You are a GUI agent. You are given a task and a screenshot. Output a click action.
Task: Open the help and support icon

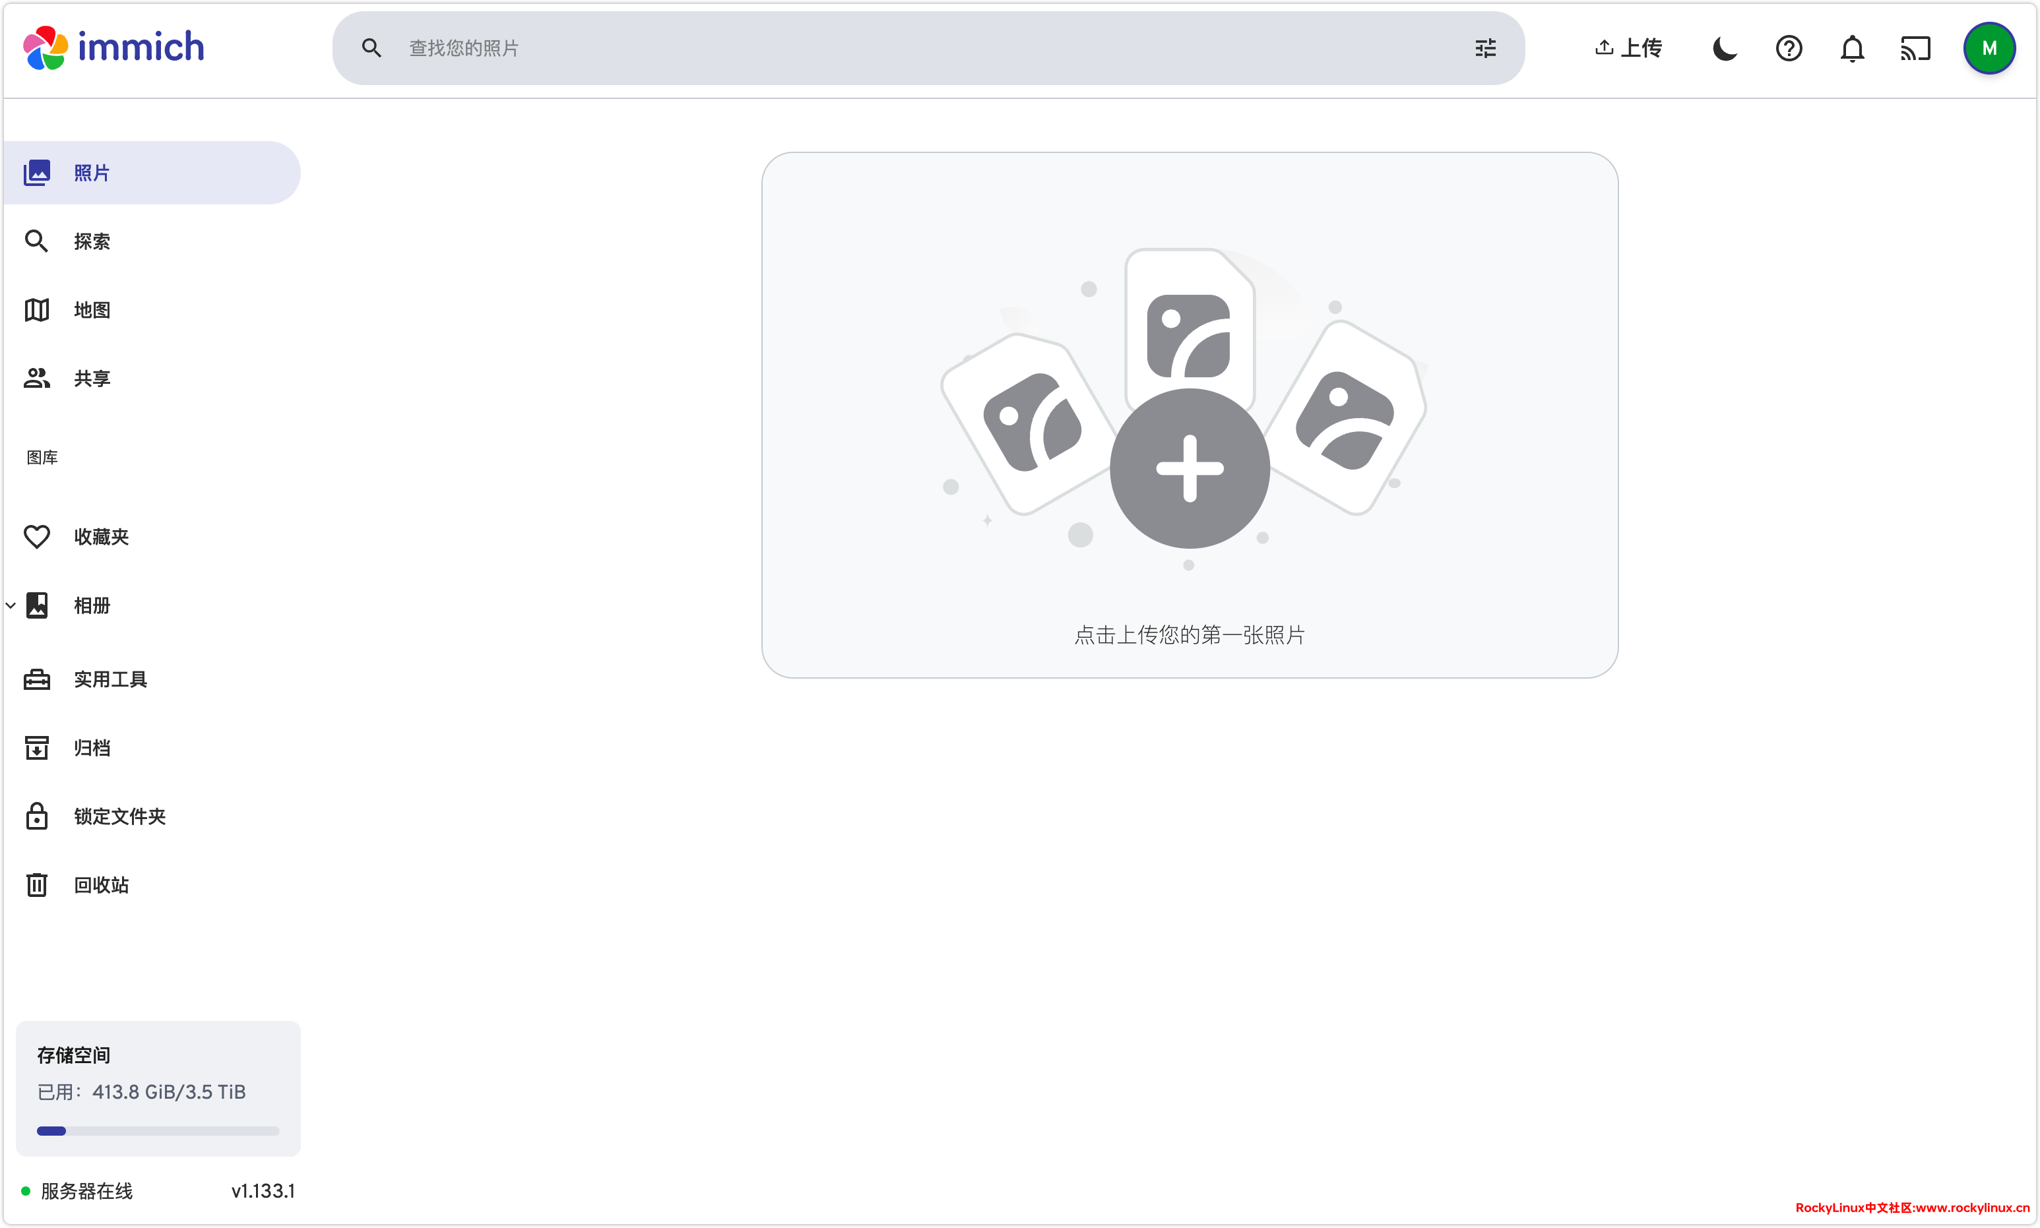1789,48
